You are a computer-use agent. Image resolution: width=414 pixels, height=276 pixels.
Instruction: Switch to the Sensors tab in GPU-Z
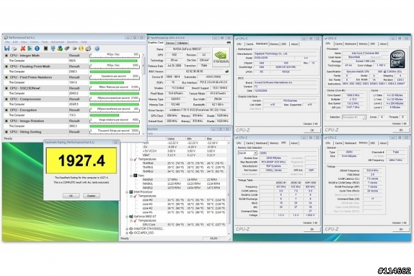(x=170, y=43)
